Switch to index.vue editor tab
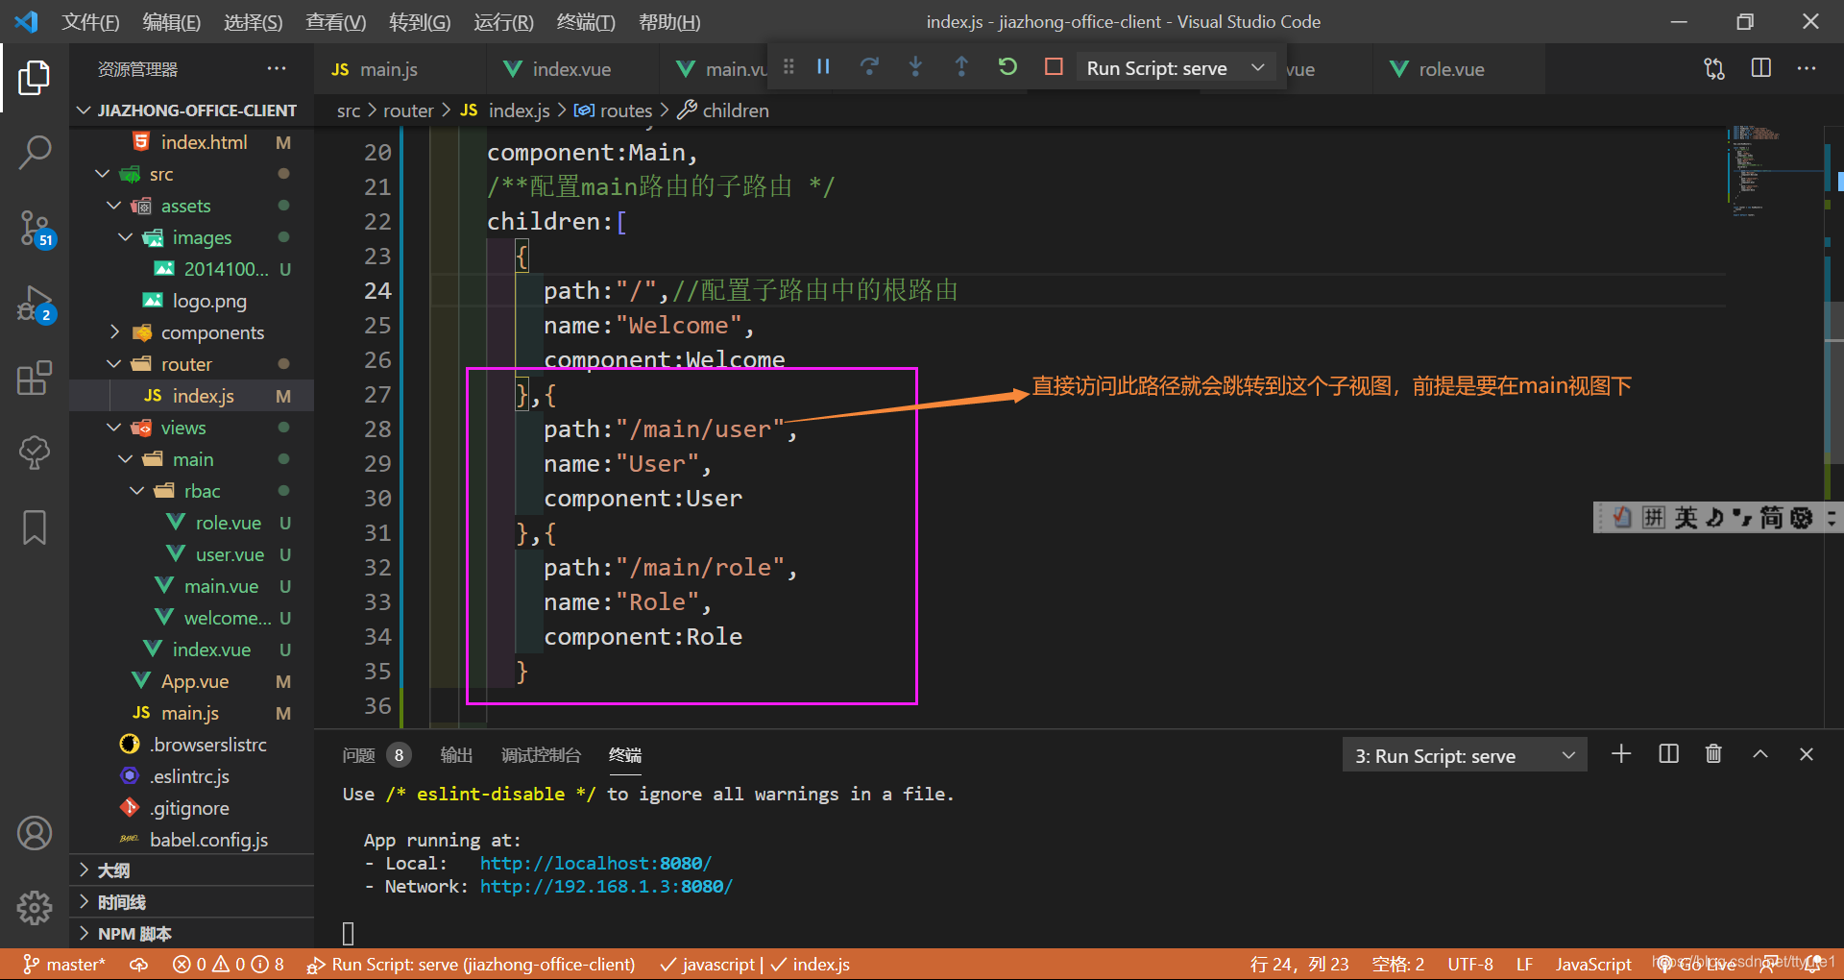Screen dimensions: 1844x980 coord(571,69)
